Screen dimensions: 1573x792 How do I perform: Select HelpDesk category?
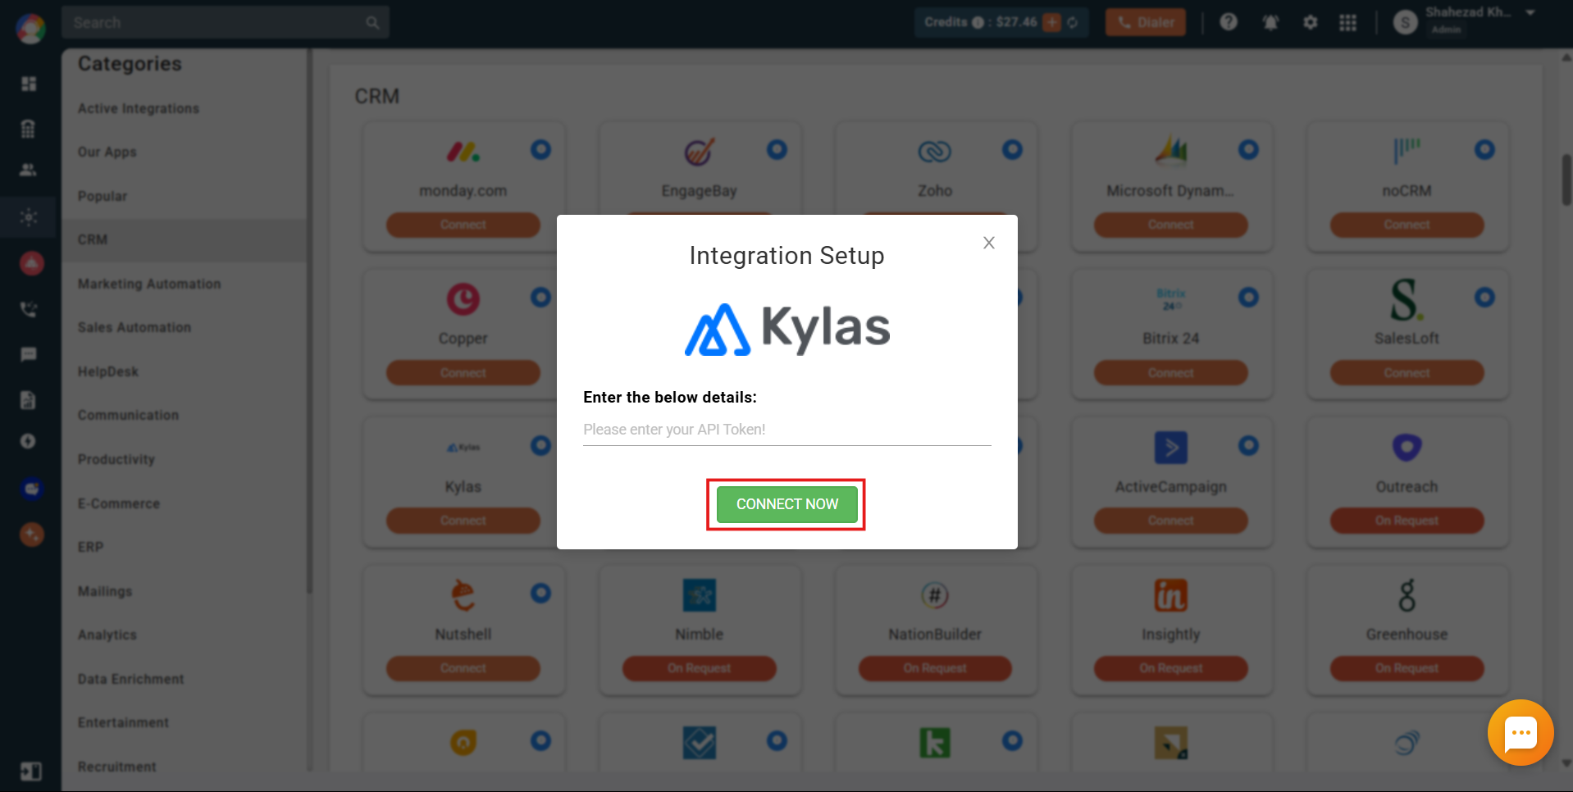tap(108, 371)
